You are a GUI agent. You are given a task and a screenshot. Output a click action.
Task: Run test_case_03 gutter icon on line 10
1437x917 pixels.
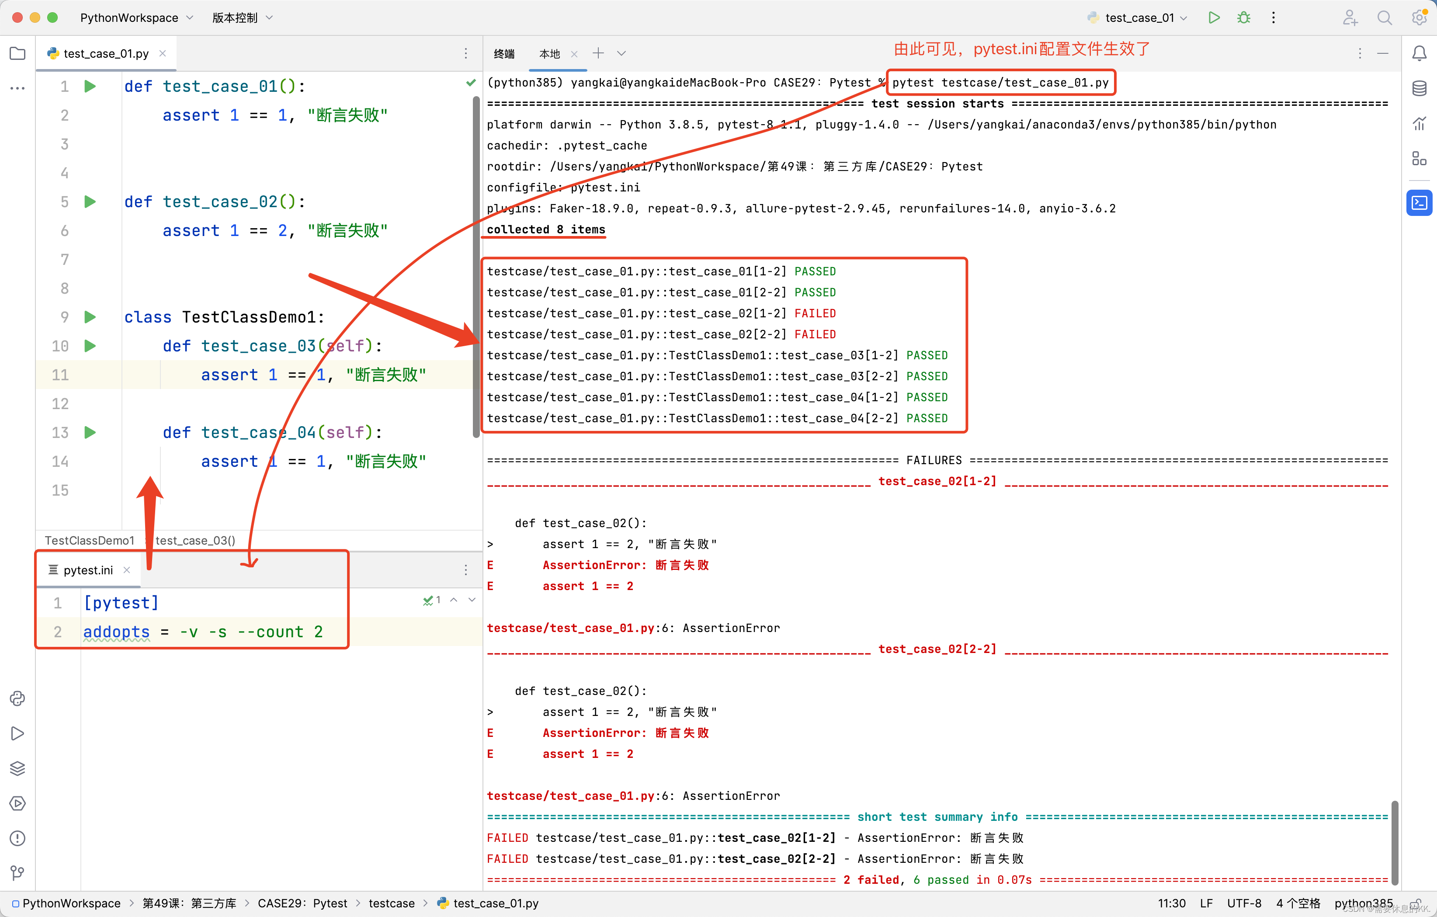(x=90, y=346)
